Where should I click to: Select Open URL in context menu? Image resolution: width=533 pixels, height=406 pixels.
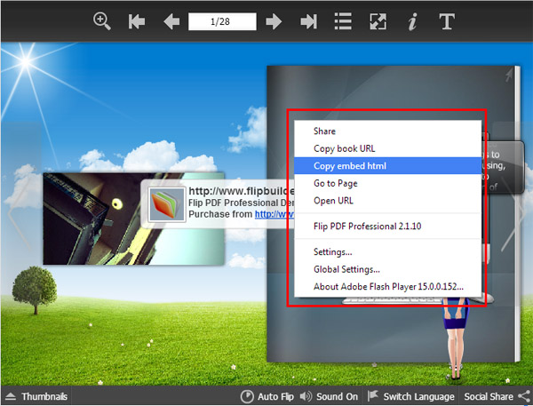coord(388,200)
